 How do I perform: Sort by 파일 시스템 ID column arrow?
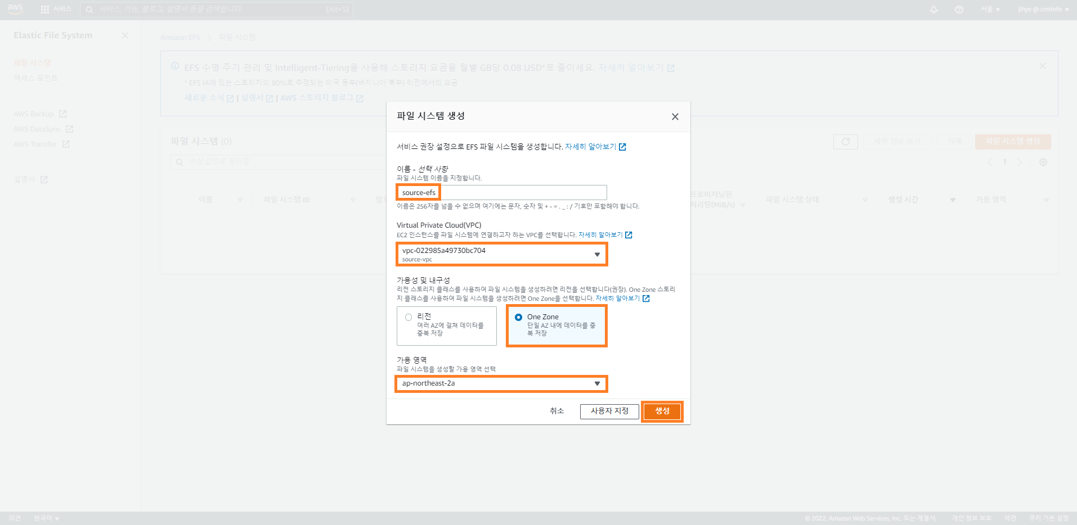click(x=353, y=200)
